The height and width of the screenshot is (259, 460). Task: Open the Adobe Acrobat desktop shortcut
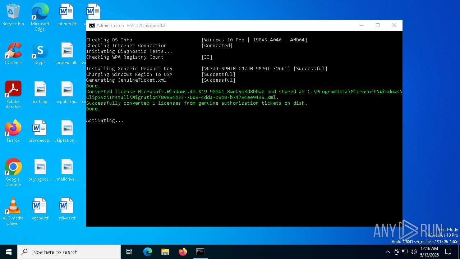coord(13,95)
